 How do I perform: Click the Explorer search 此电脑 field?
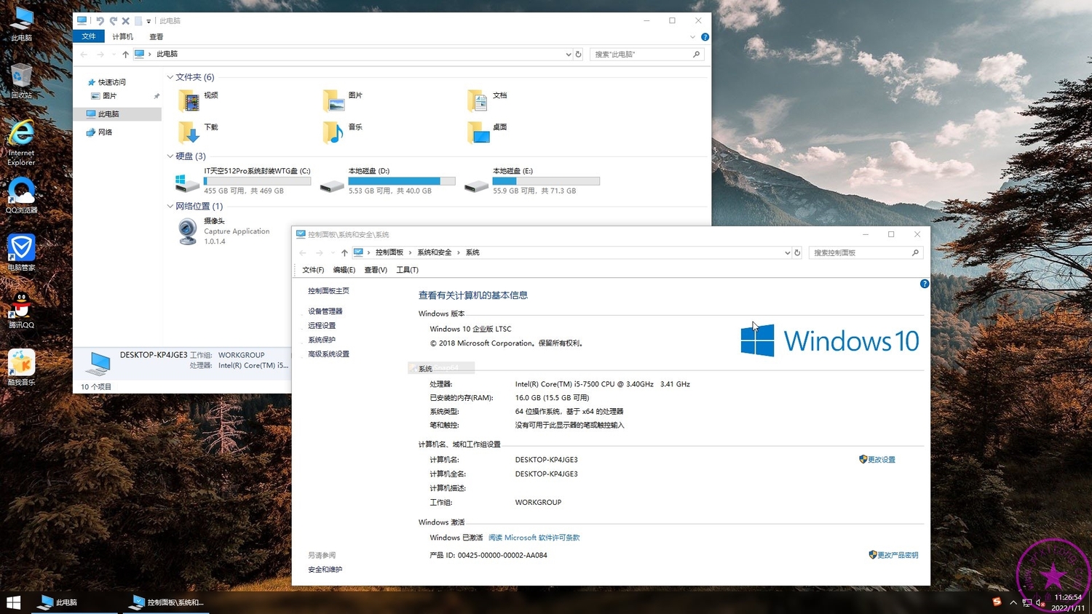(646, 54)
